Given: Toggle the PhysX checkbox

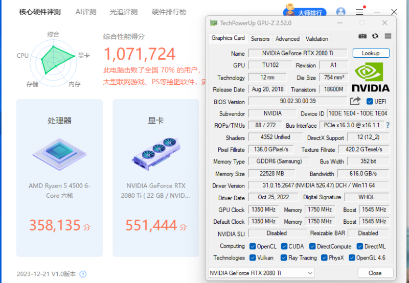Looking at the screenshot, I should pyautogui.click(x=324, y=258).
